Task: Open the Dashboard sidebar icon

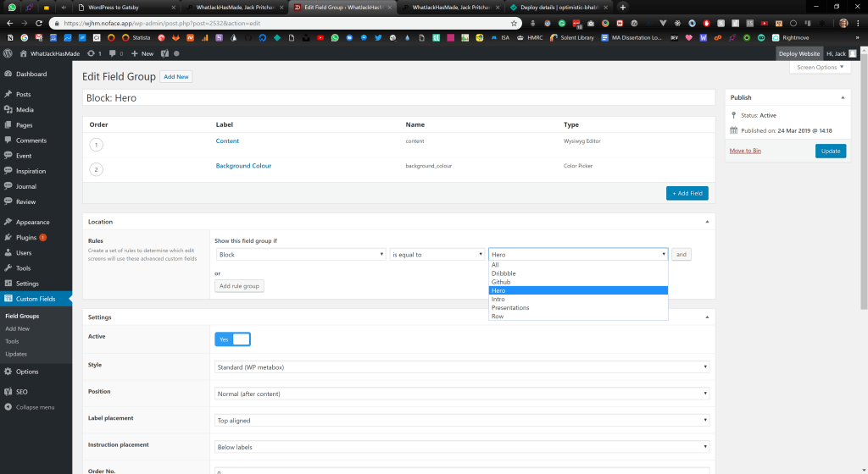Action: point(8,74)
